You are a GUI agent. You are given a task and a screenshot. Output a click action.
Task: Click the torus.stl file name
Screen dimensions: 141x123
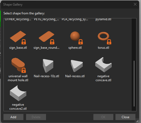click(x=103, y=48)
